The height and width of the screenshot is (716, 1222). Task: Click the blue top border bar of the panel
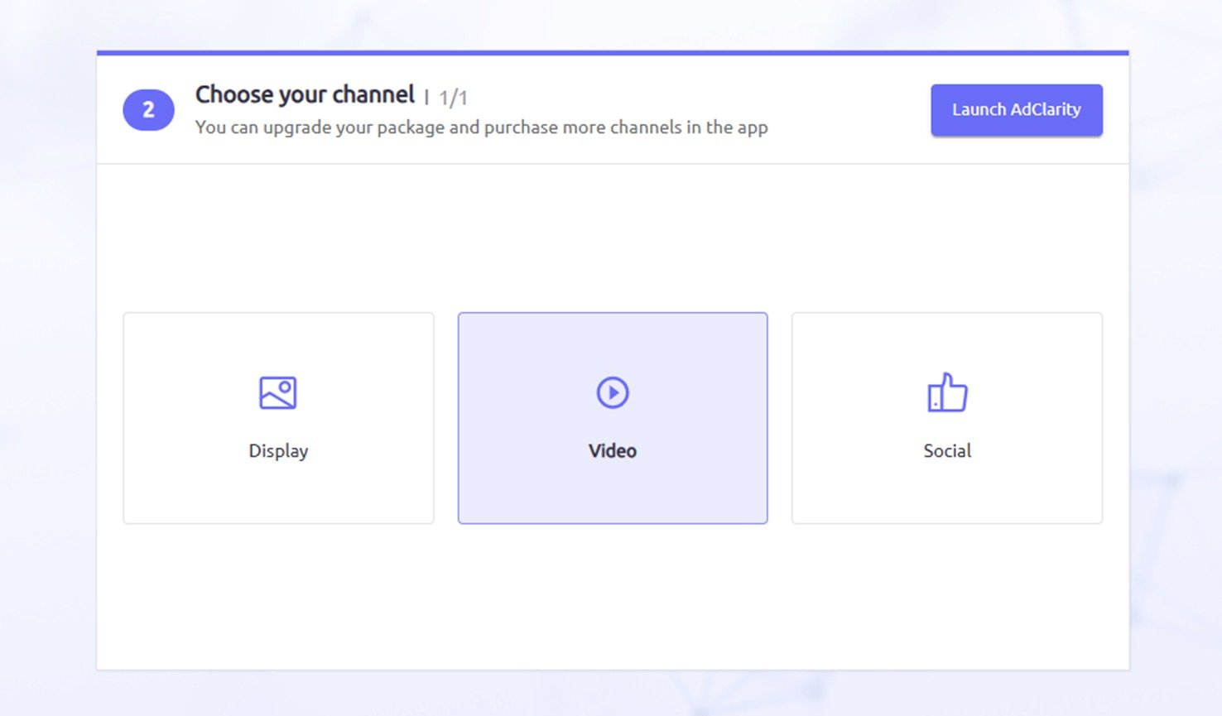612,51
